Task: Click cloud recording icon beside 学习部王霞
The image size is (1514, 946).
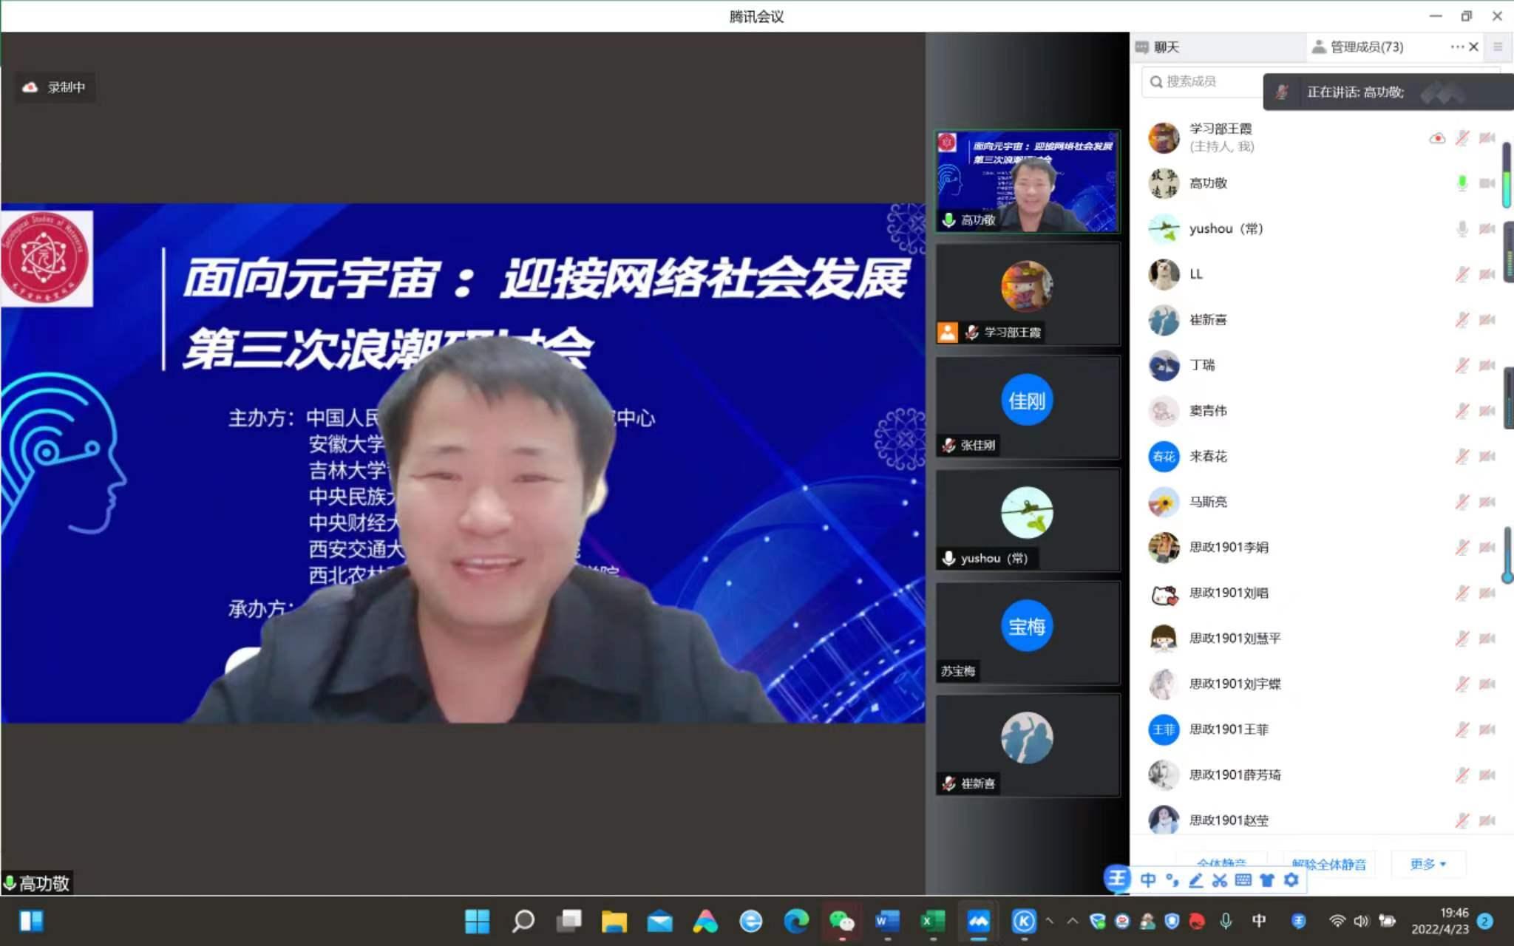Action: click(1437, 138)
